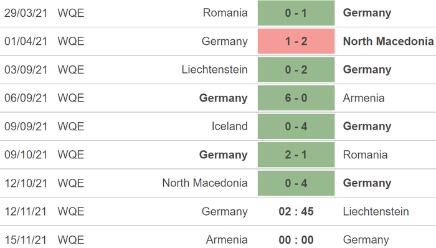Viewport: 436px width, 248px height.
Task: Click Romania home team on 29/03/21
Action: coord(225,13)
